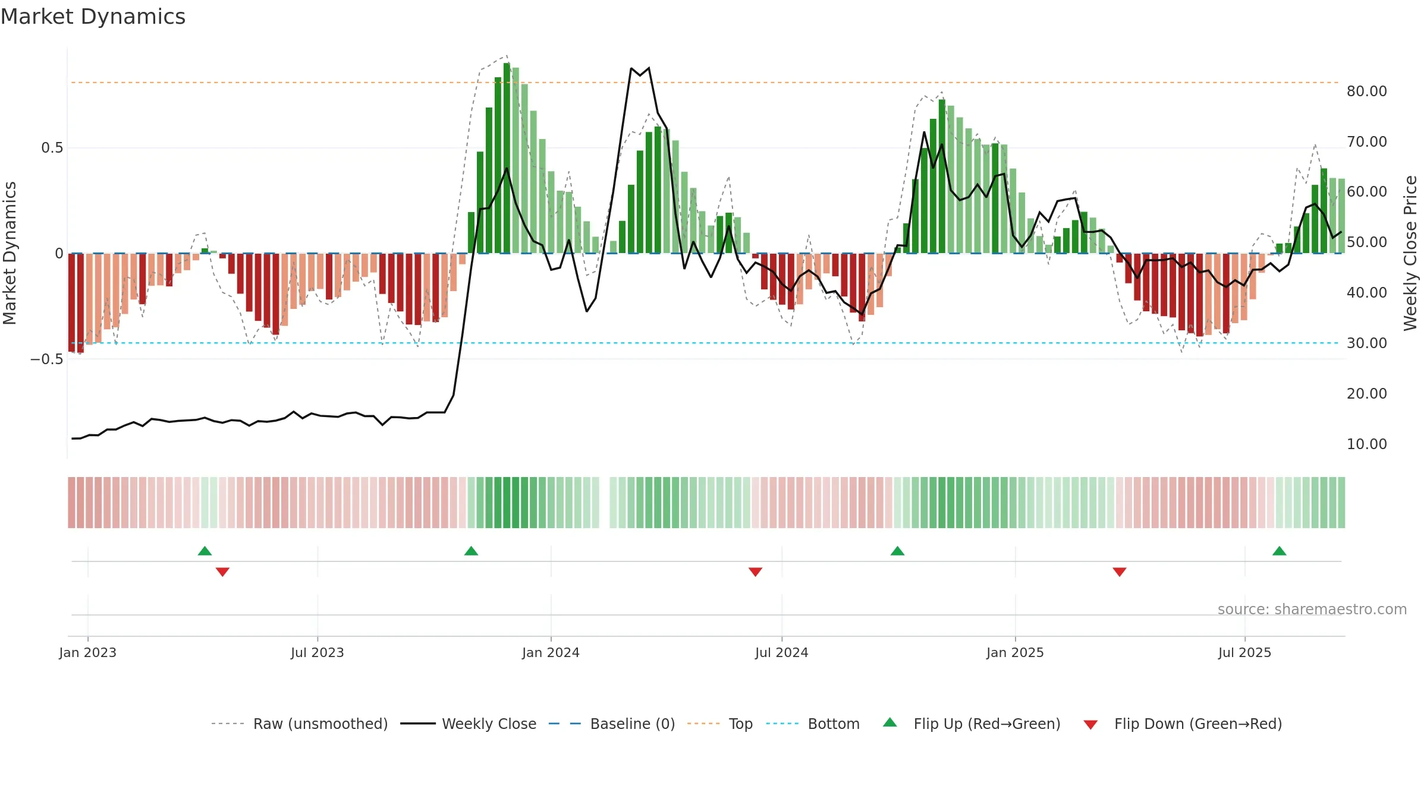Click the −0.5 left axis label
The image size is (1427, 802).
pyautogui.click(x=46, y=359)
